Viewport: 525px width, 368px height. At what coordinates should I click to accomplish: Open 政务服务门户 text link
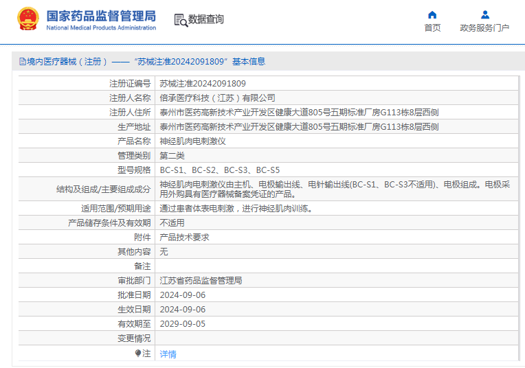click(x=484, y=27)
